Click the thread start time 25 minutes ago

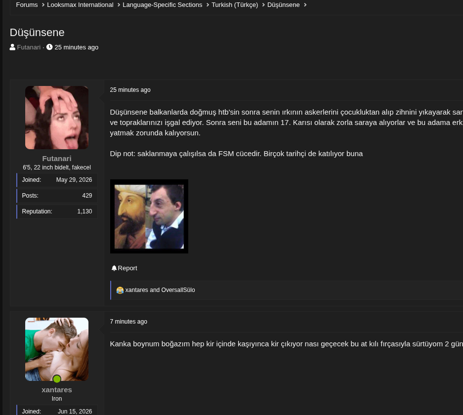[76, 47]
